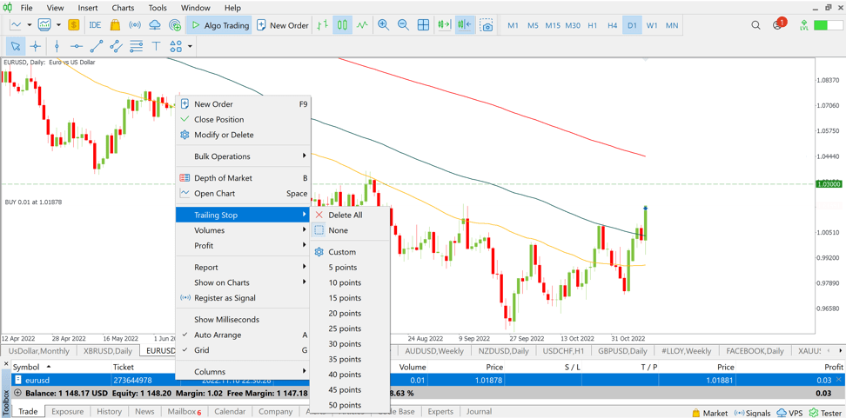This screenshot has width=846, height=418.
Task: Expand the Report submenu
Action: pyautogui.click(x=244, y=267)
